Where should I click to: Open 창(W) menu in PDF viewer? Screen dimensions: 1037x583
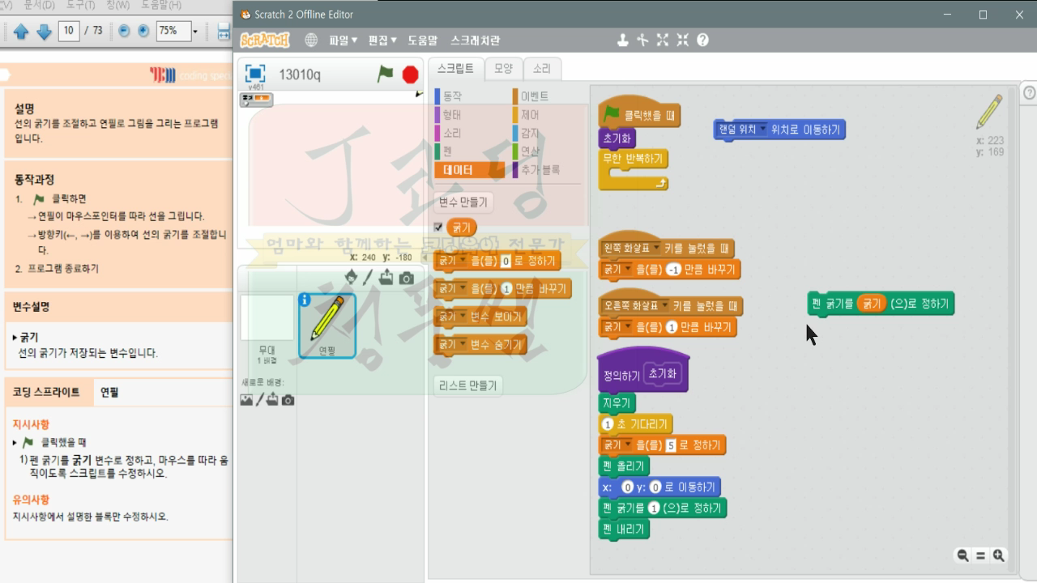point(117,5)
